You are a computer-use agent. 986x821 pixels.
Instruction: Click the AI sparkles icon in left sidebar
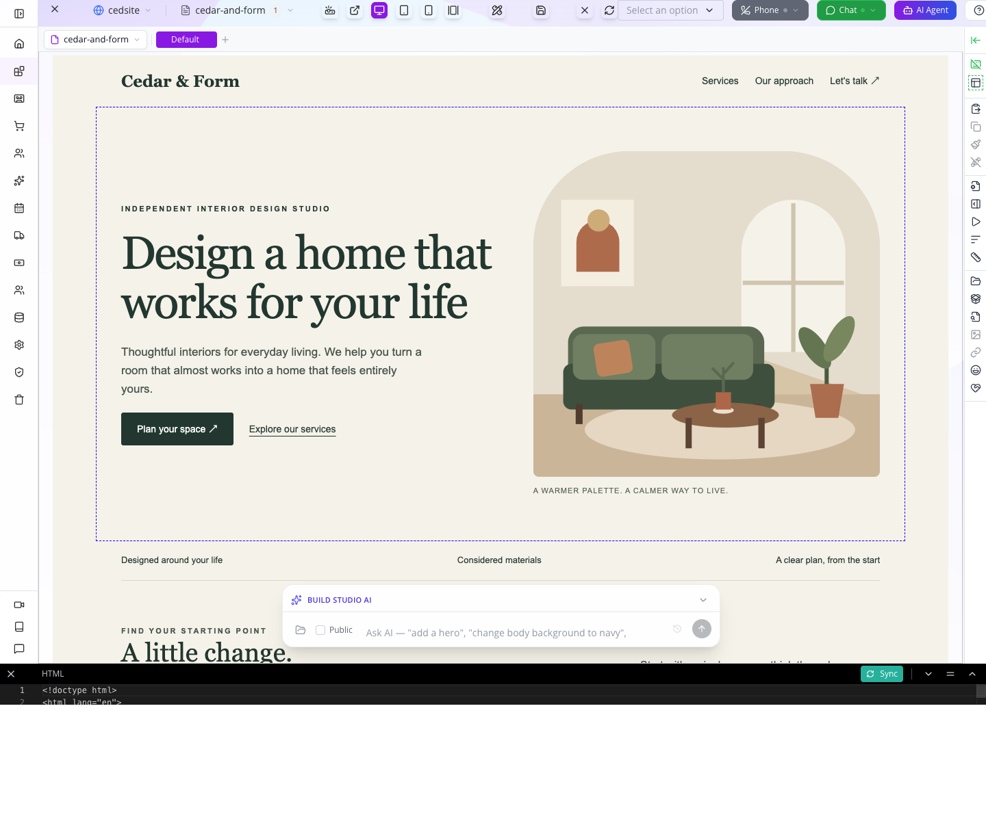click(x=19, y=181)
